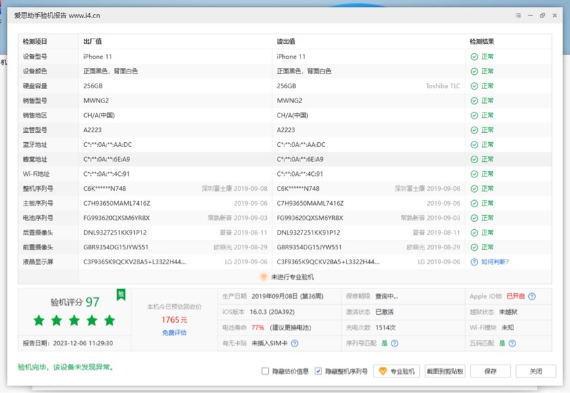The image size is (570, 393).
Task: Click the help icon next to 序列号匹配
Action: pos(394,343)
